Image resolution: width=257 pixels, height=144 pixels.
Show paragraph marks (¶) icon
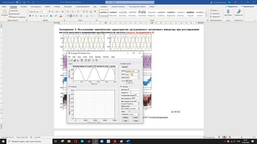coord(95,12)
